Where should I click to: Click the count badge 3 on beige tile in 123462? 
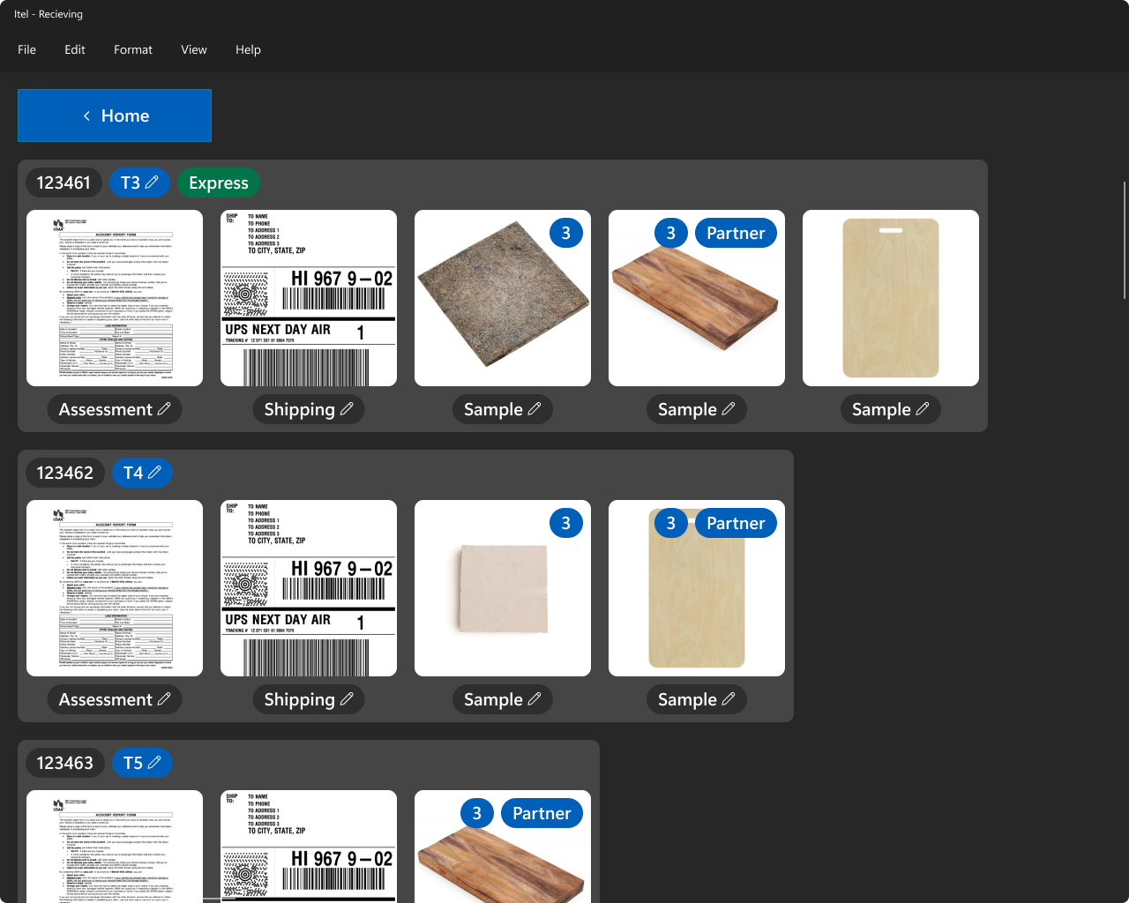[566, 523]
